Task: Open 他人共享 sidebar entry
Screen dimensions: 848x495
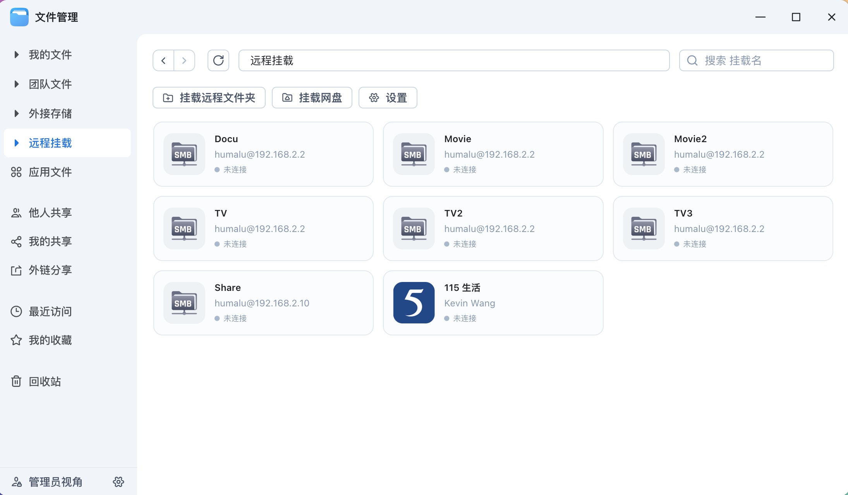Action: pos(50,213)
